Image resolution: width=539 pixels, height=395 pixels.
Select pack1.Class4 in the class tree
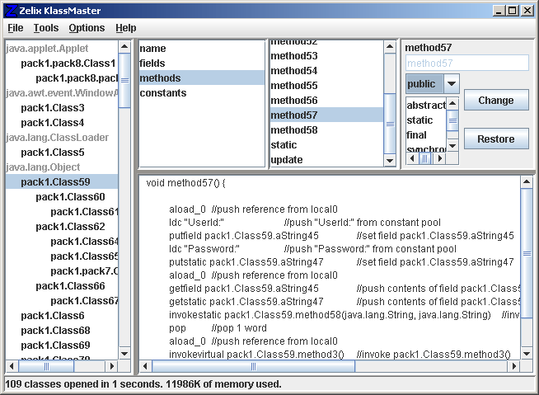click(x=53, y=123)
